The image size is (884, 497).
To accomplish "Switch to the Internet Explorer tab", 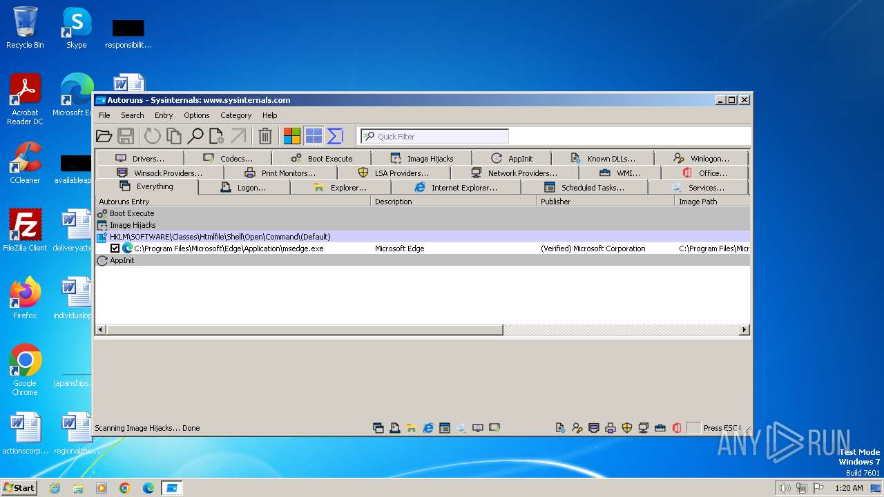I will click(x=456, y=187).
